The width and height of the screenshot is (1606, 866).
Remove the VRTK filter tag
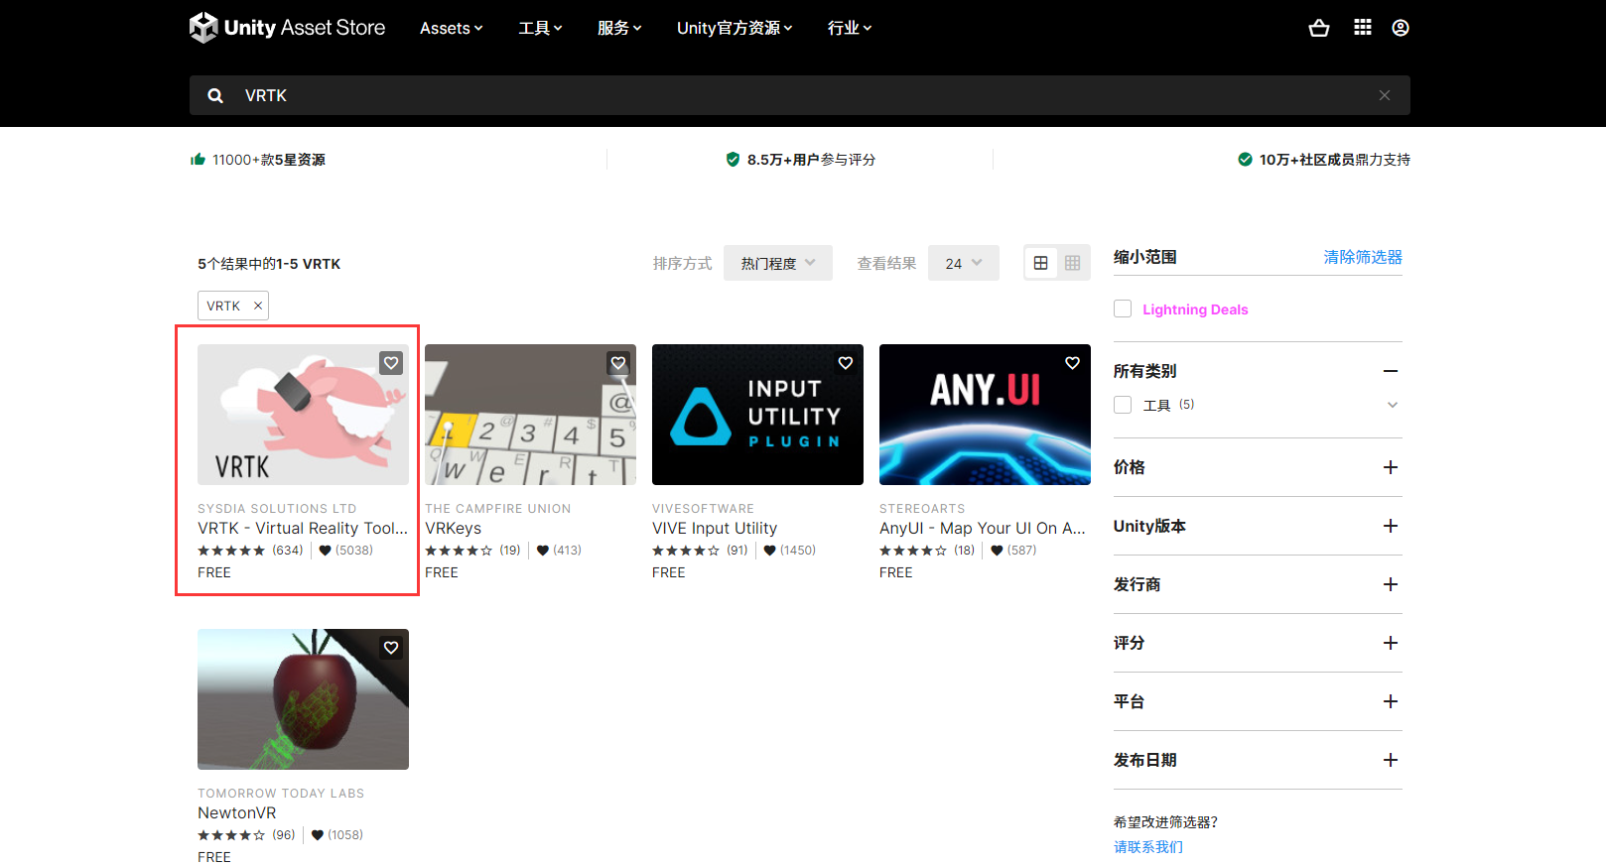click(258, 306)
